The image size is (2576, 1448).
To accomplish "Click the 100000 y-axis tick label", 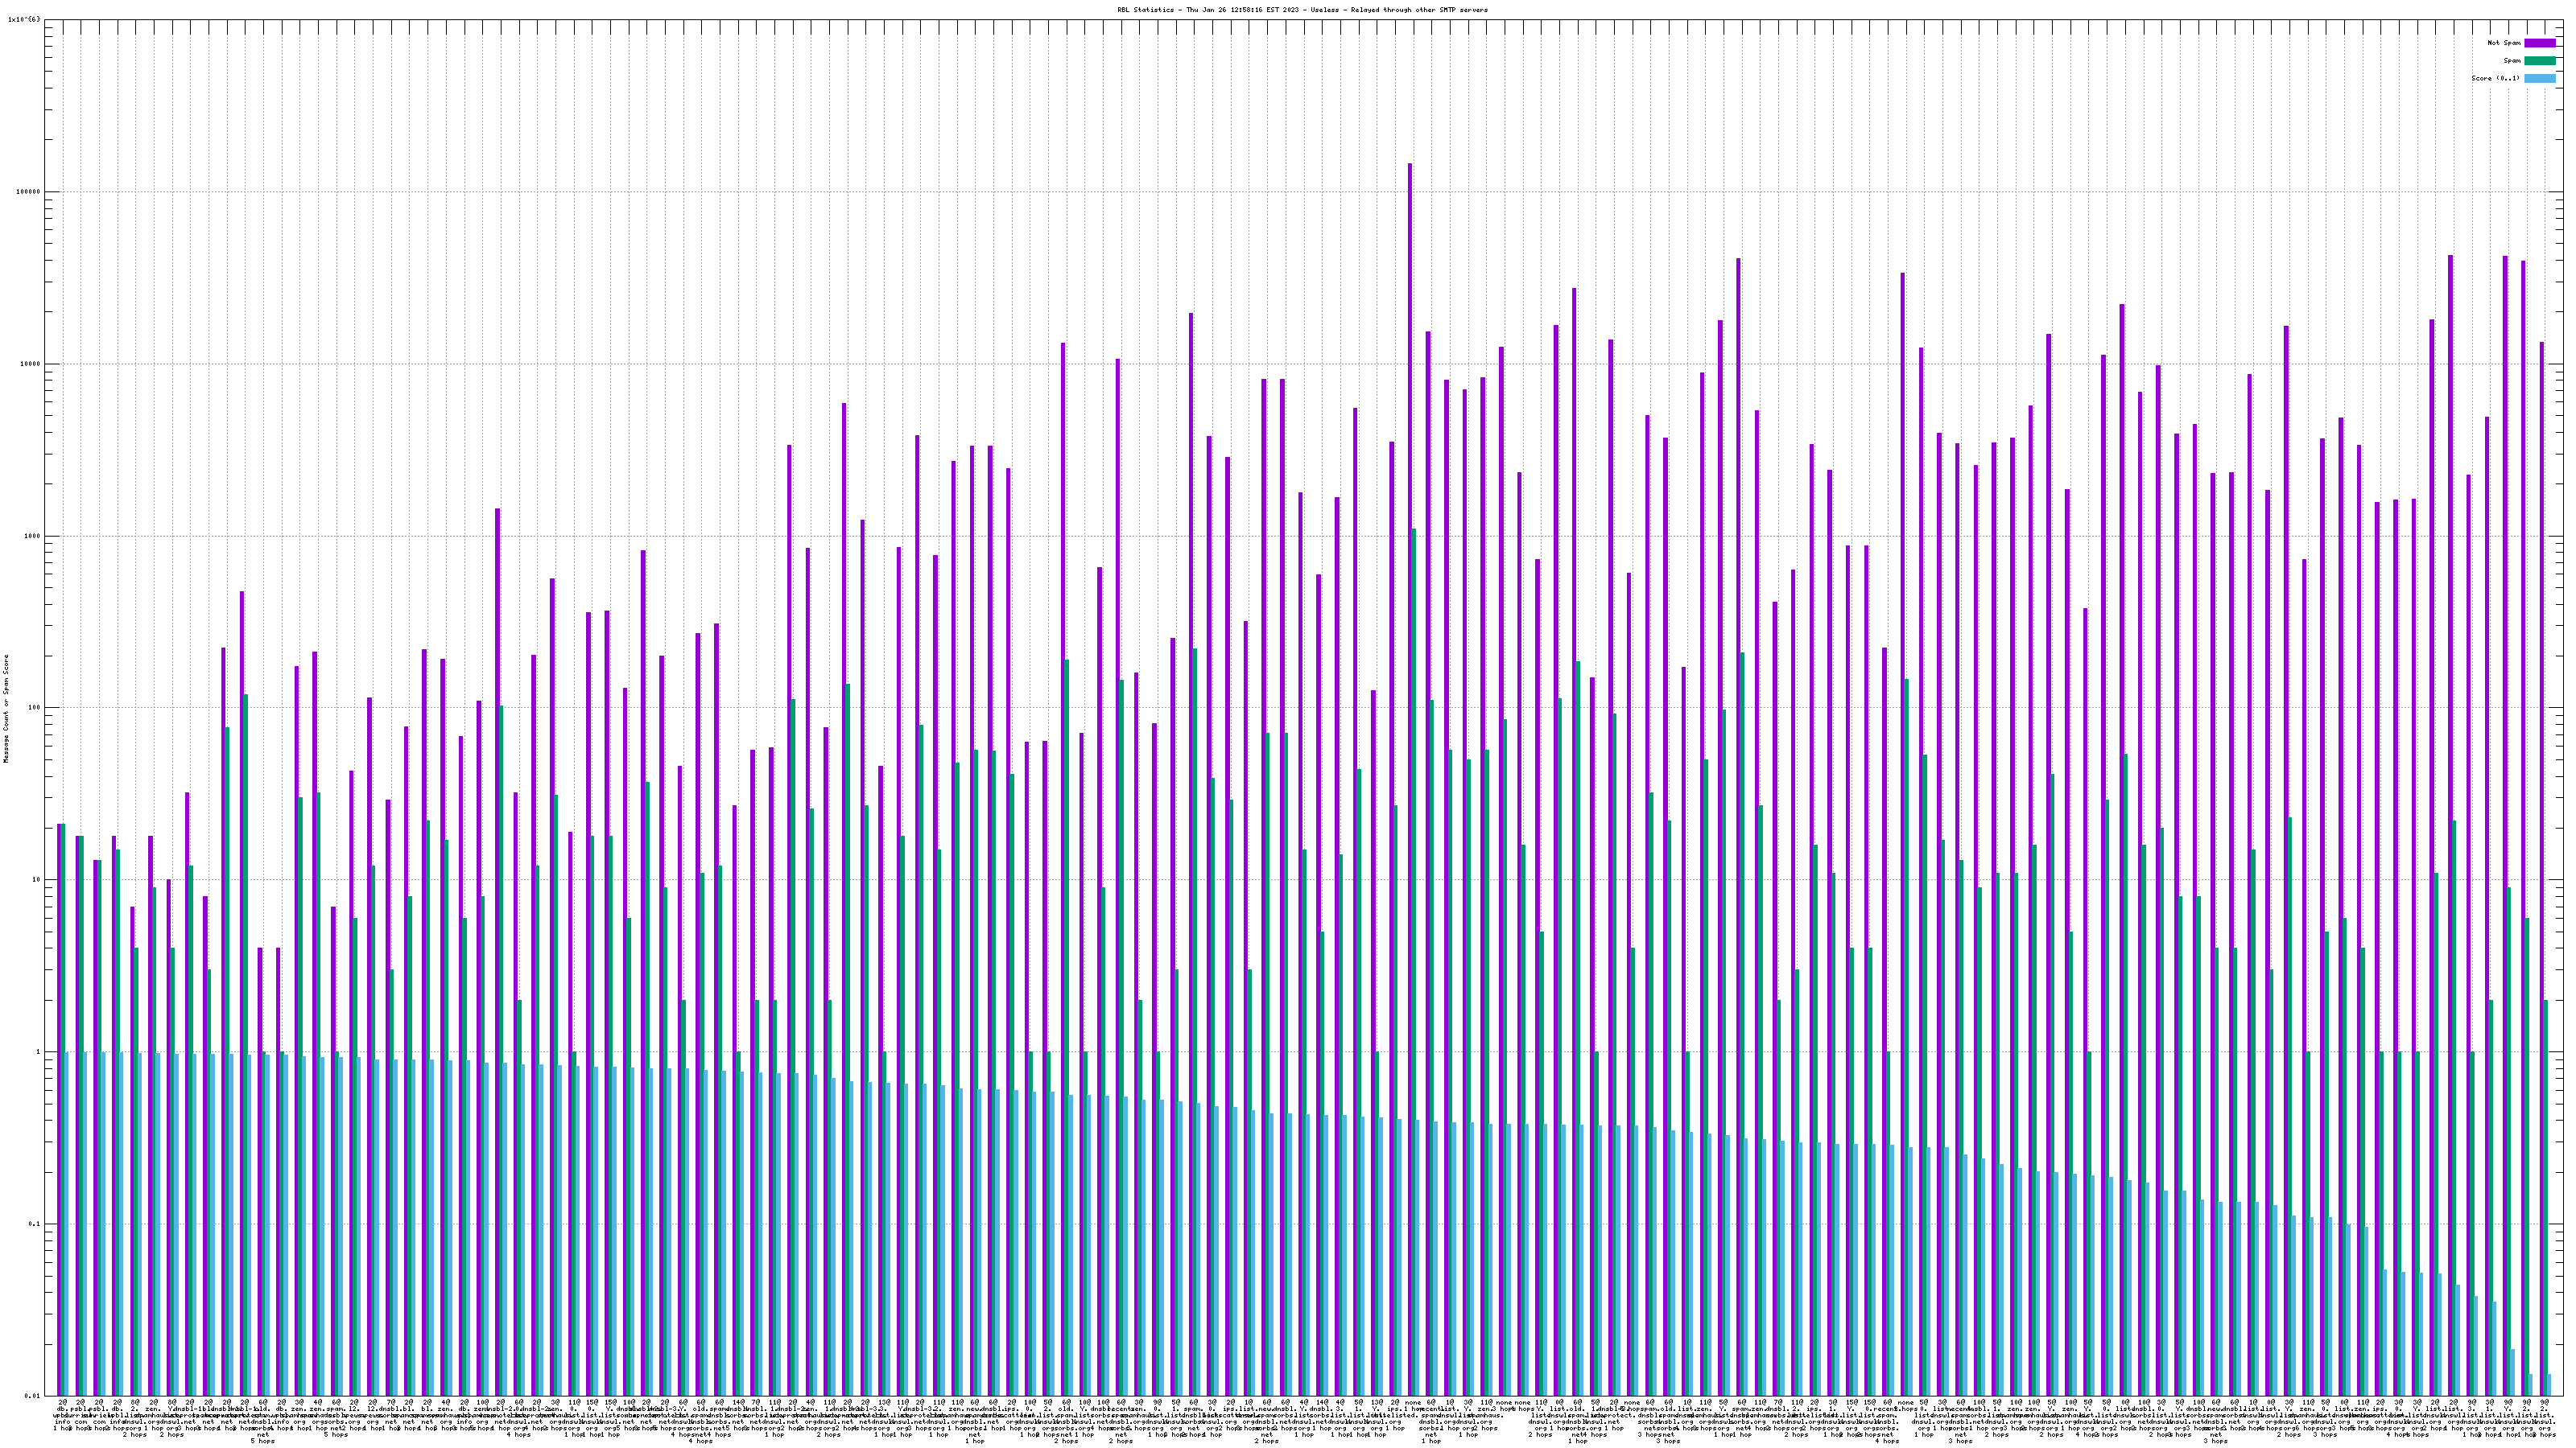I will point(30,192).
